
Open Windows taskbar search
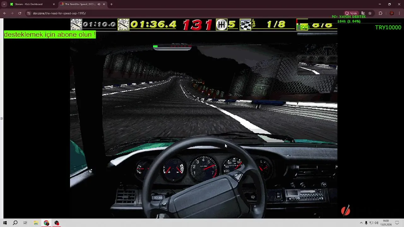point(15,223)
